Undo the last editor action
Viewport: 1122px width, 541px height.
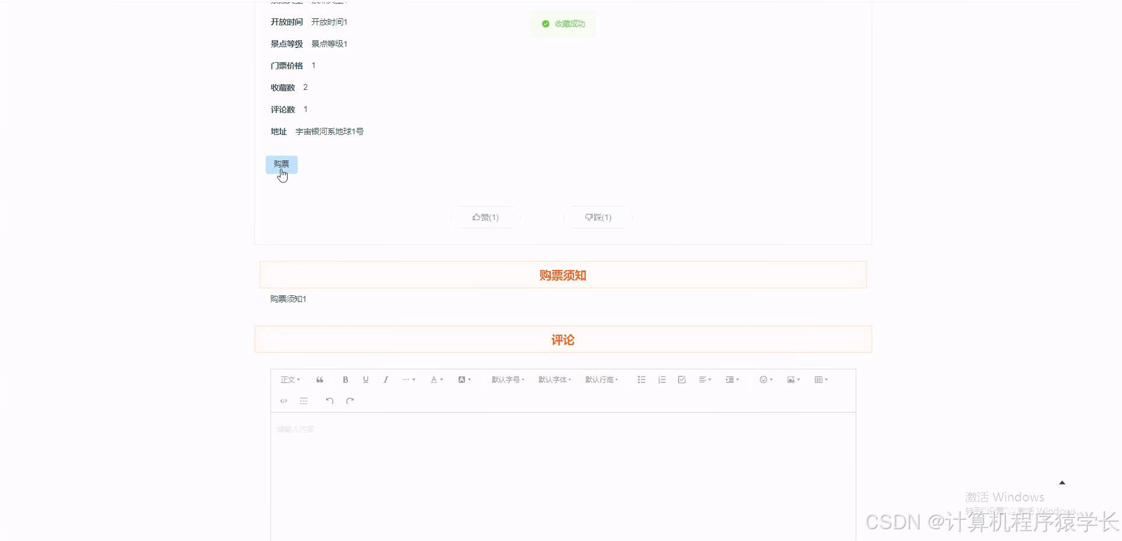click(330, 401)
